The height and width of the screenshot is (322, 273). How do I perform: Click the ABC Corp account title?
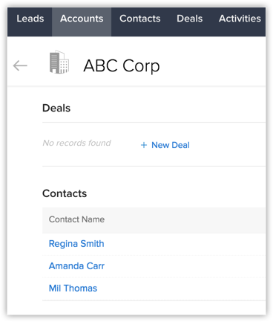click(122, 66)
